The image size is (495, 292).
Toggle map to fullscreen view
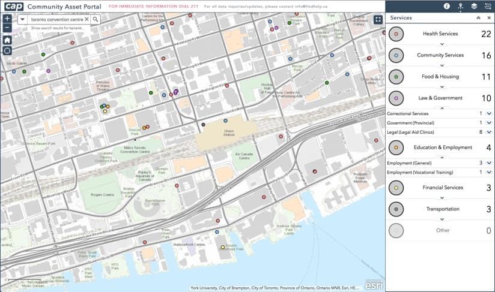pos(378,19)
